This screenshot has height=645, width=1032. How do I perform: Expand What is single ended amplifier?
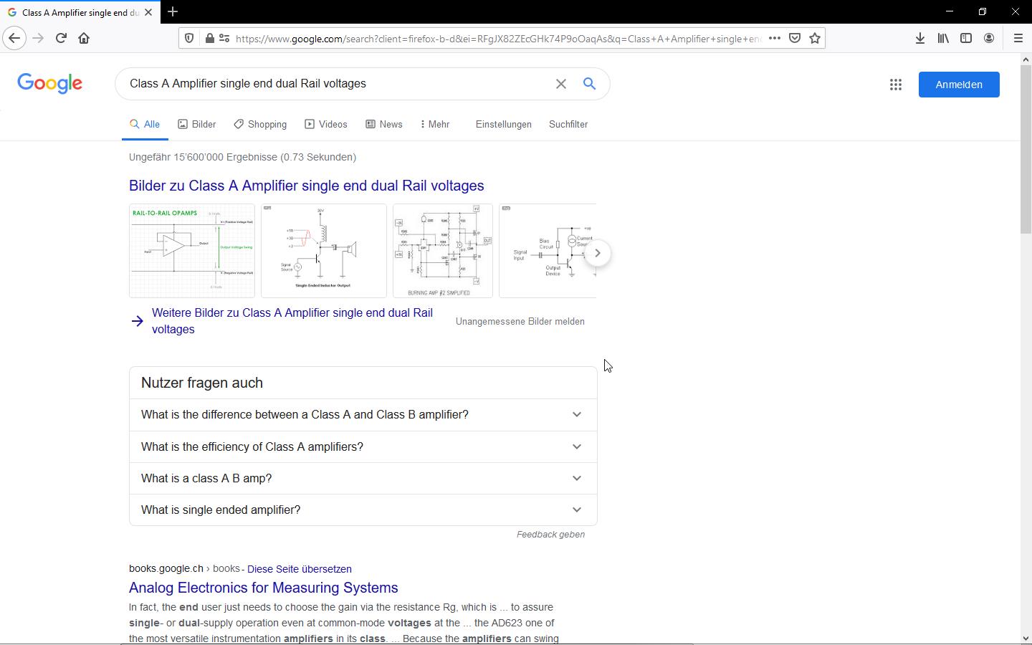[363, 510]
